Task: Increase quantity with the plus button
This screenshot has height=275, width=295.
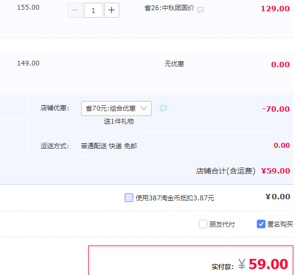Action: point(112,10)
